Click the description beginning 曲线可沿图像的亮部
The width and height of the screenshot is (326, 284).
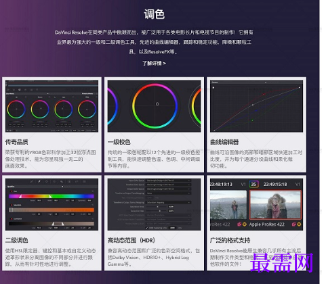256,159
